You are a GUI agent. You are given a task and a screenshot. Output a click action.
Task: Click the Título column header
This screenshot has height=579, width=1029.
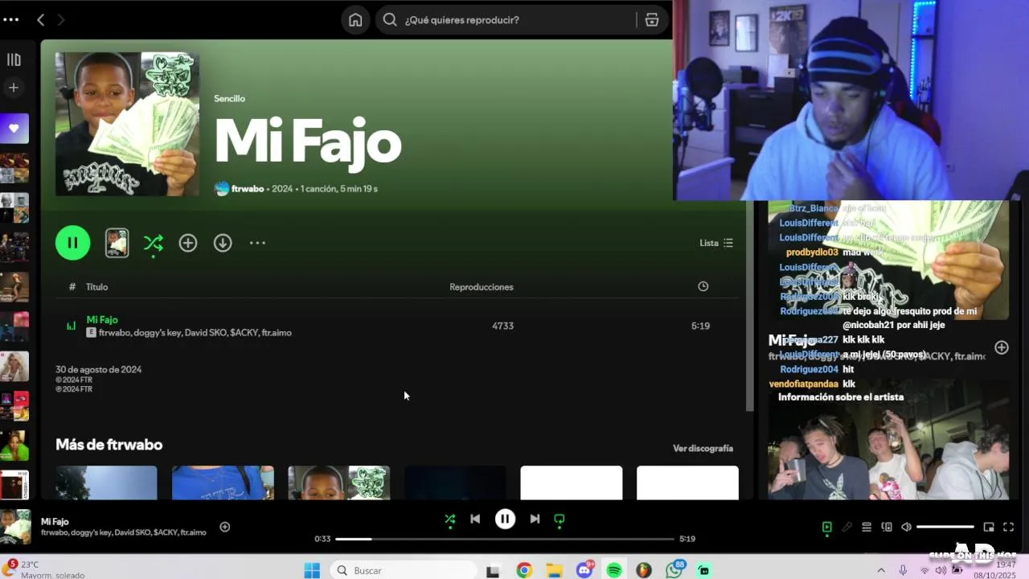[96, 286]
